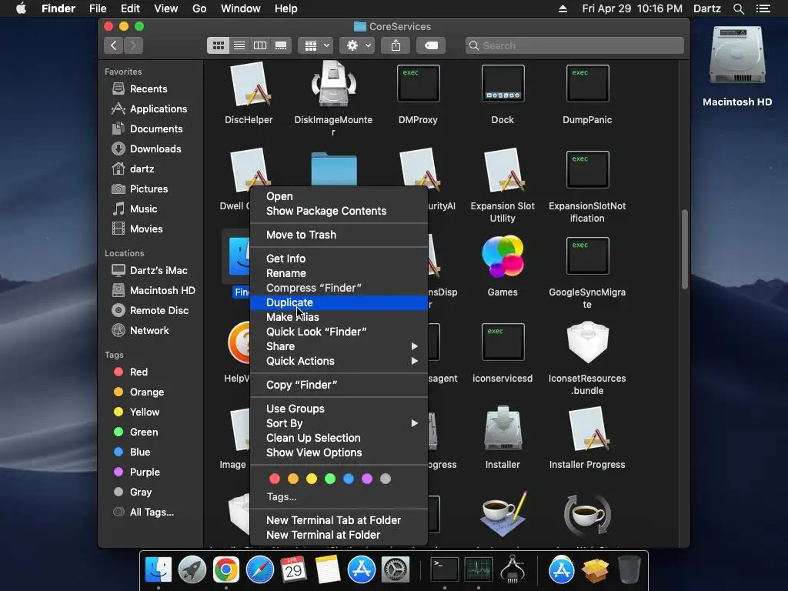Choose Move to Trash
Viewport: 788px width, 591px height.
point(339,235)
